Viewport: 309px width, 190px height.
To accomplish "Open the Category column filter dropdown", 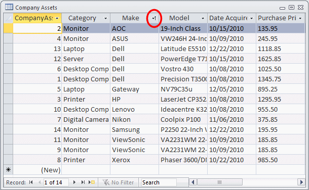I will coord(106,18).
